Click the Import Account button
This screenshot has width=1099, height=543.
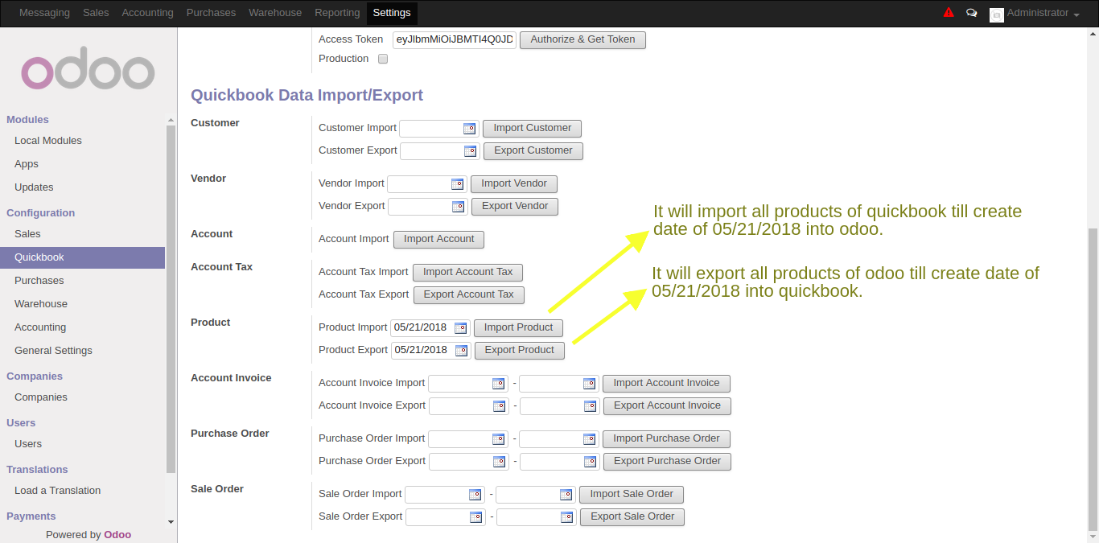[x=438, y=239]
